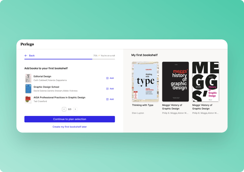Click Add text for Editorial Design
Screen dimensions: 244x172
[x=112, y=78]
